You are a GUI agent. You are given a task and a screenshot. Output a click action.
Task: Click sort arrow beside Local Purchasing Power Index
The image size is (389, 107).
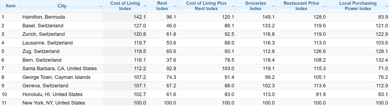pos(386,6)
